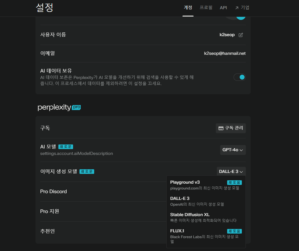
Task: Select Playground v3 from the list
Action: pos(206,185)
